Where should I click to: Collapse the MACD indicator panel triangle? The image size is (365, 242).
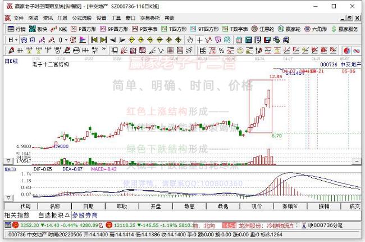tap(8, 198)
